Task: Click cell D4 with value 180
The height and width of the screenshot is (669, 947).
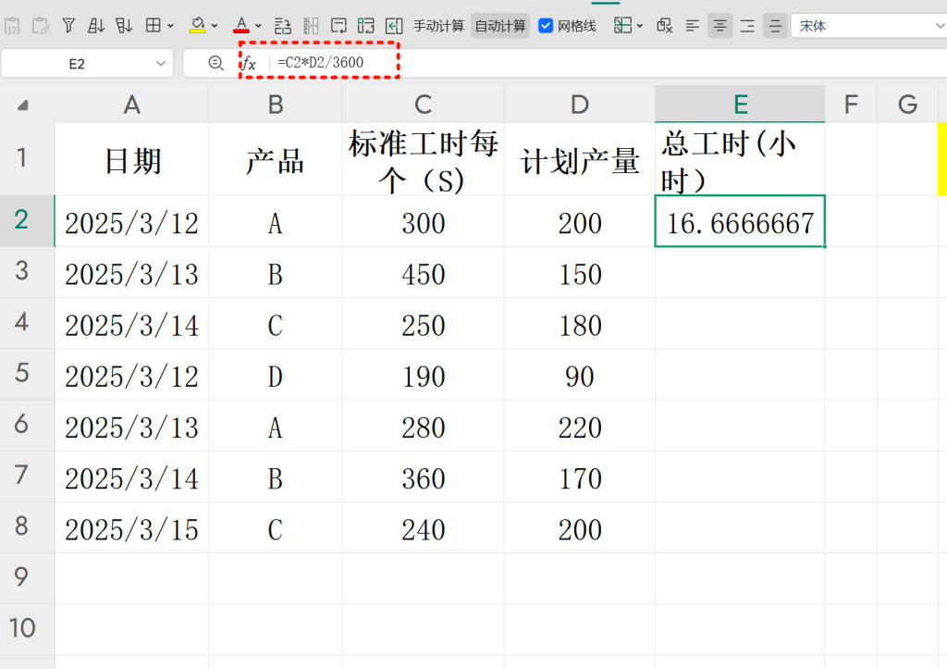Action: point(580,323)
